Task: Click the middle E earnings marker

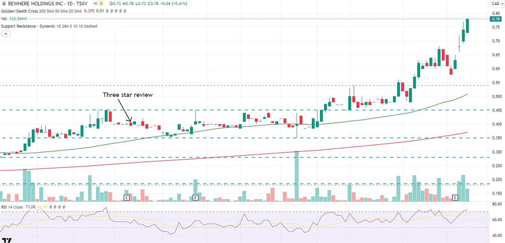Action: 195,198
